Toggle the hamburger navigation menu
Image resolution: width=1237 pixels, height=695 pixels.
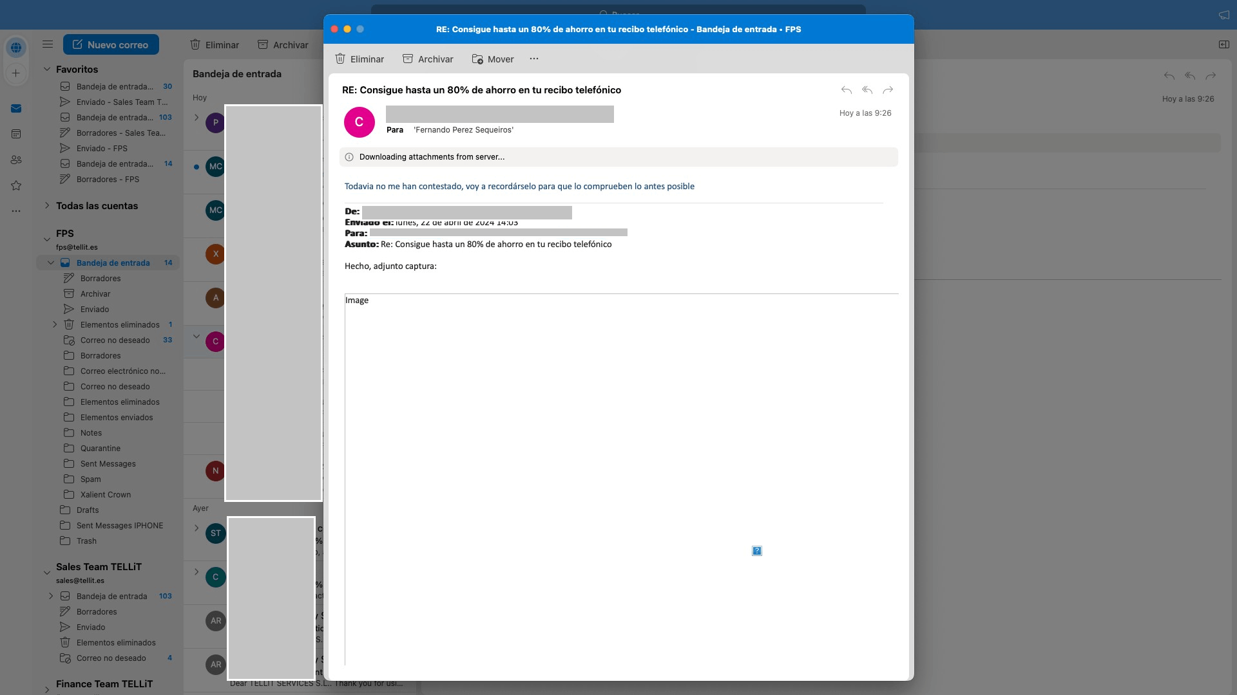coord(48,44)
